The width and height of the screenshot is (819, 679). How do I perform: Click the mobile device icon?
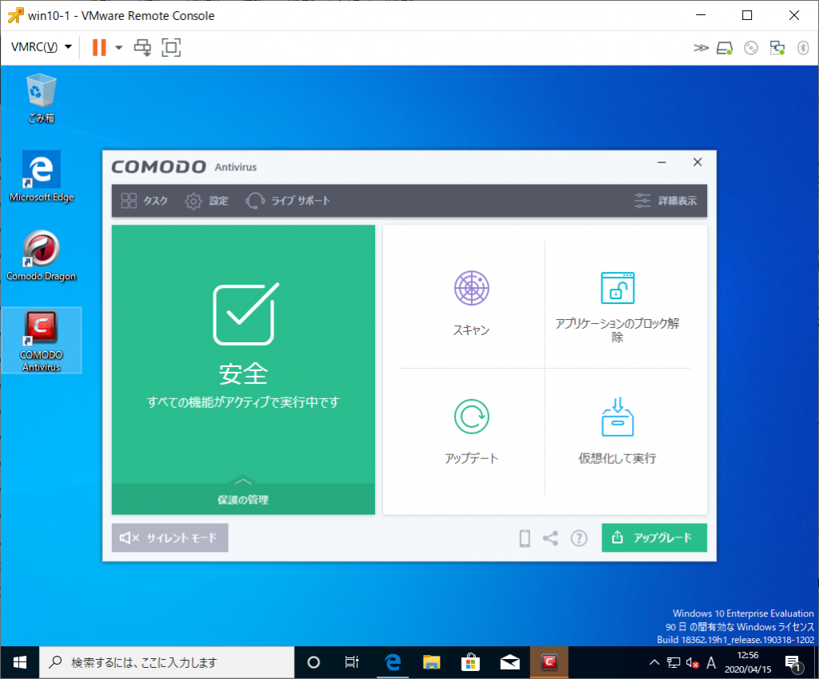tap(525, 538)
